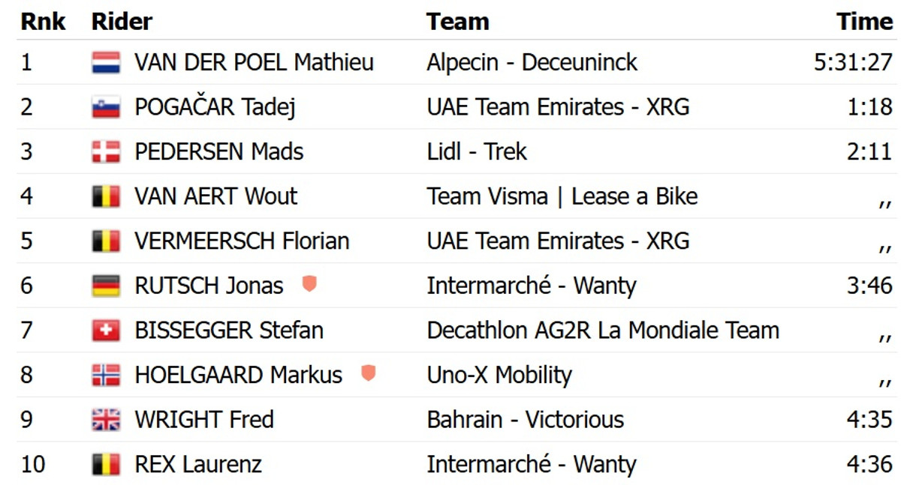Click the Netherlands flag beside Van der Poel

[x=106, y=62]
